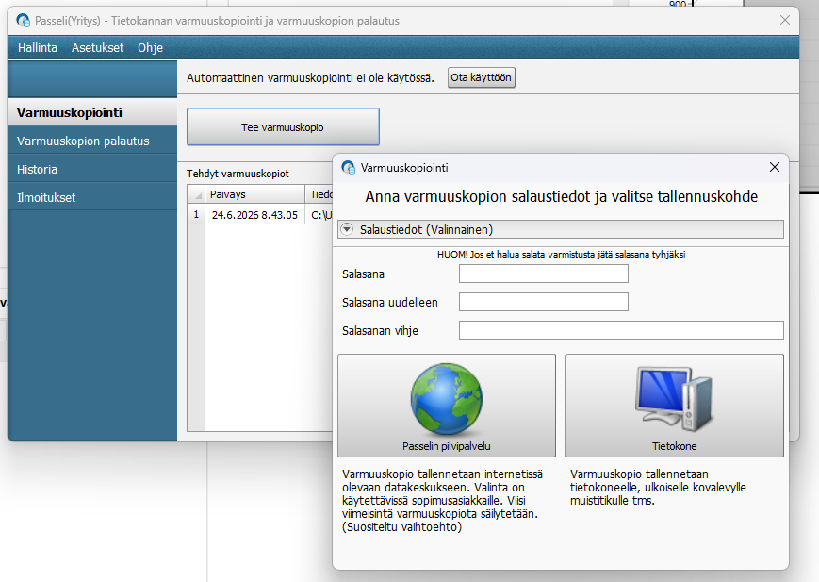The width and height of the screenshot is (819, 582).
Task: Open the Asetukset menu
Action: pyautogui.click(x=98, y=47)
